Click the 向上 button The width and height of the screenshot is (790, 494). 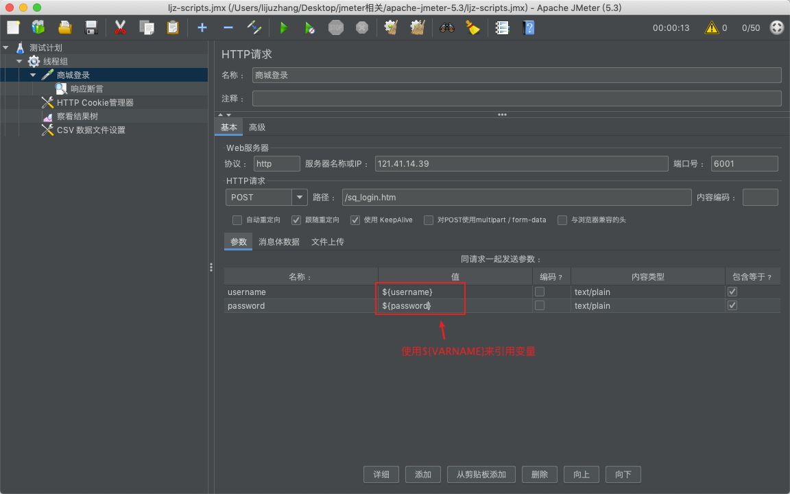(582, 474)
